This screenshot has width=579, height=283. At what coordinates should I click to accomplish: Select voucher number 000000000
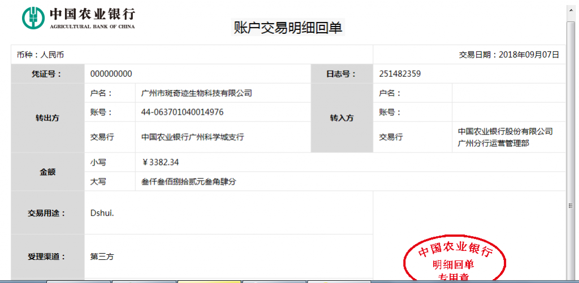click(111, 74)
